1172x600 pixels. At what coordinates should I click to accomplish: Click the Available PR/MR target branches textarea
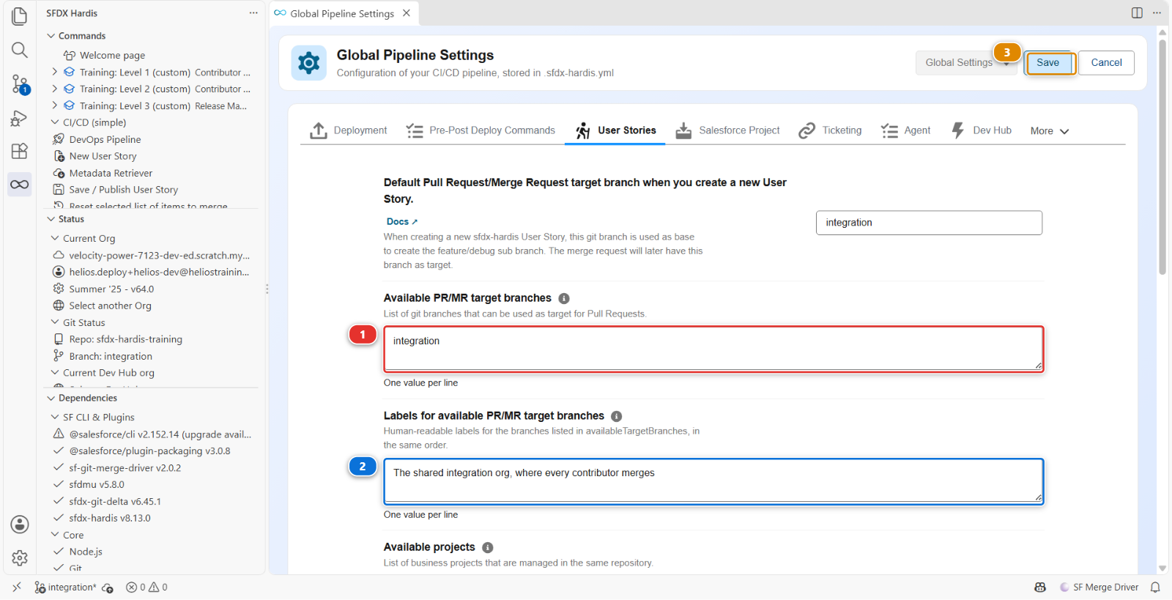(713, 349)
